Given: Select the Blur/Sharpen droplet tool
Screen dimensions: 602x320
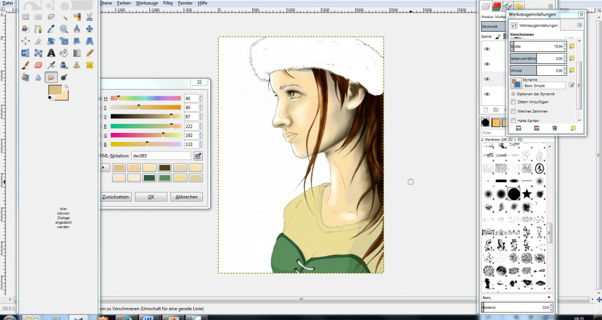Looking at the screenshot, I should pyautogui.click(x=39, y=78).
